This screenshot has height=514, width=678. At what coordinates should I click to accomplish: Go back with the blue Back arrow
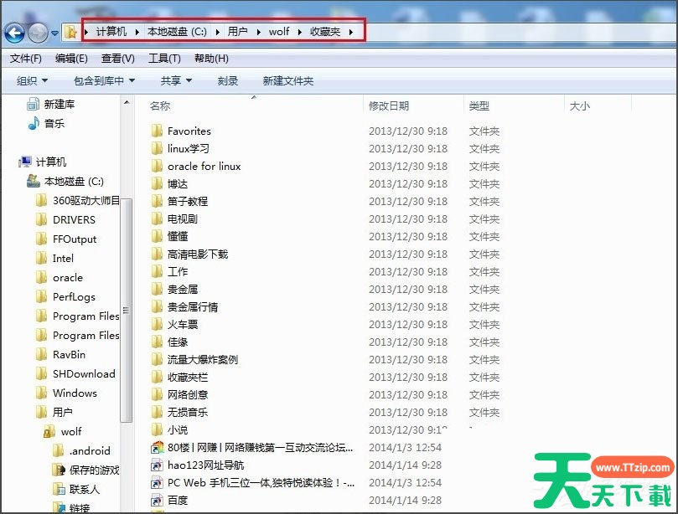[14, 33]
